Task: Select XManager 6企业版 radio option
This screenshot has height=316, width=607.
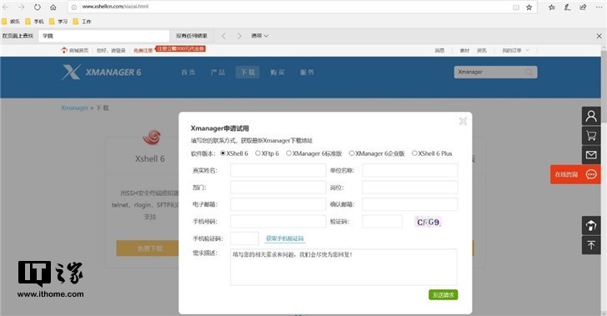Action: pyautogui.click(x=352, y=153)
